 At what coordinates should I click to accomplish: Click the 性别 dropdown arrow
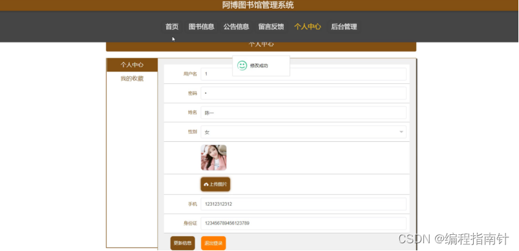(x=401, y=132)
